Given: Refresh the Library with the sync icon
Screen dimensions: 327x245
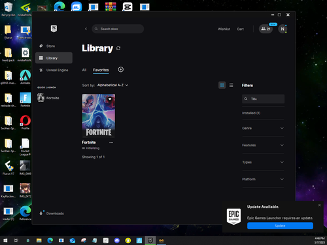Looking at the screenshot, I should 118,48.
